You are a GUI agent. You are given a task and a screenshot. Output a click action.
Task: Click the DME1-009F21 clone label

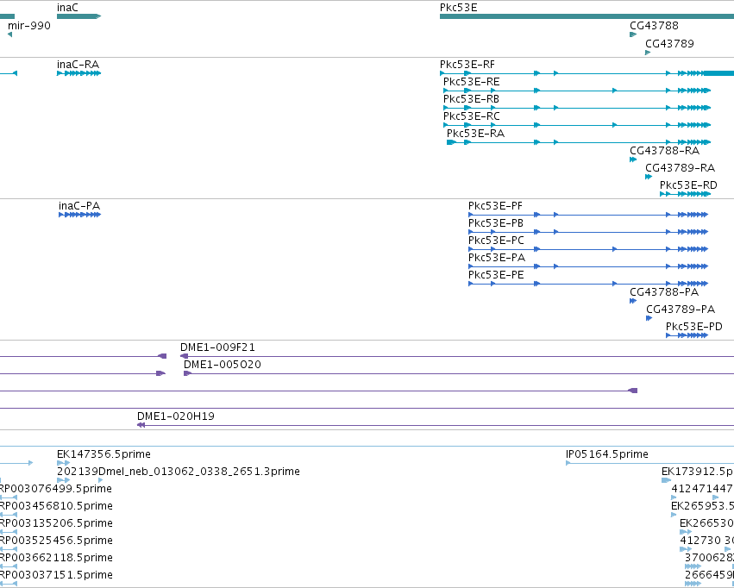coord(217,347)
